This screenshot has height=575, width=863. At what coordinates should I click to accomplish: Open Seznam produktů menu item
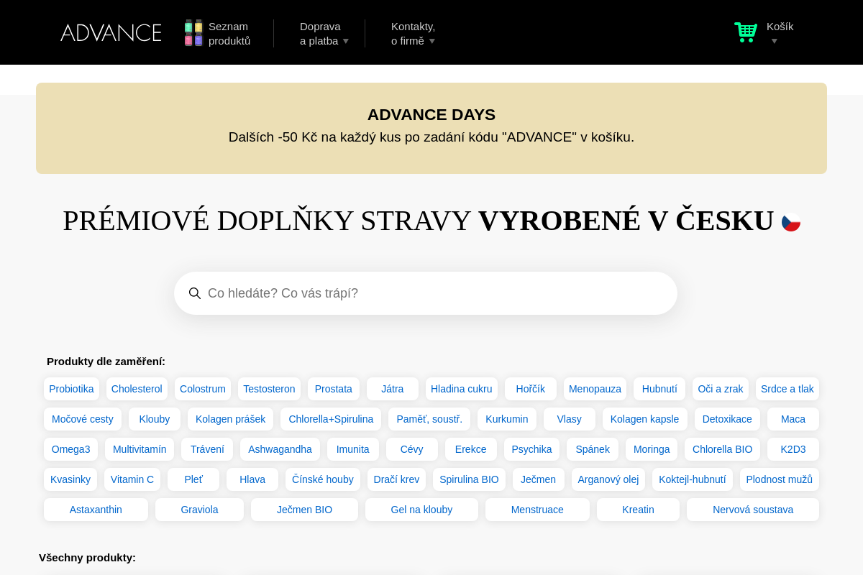pos(229,34)
